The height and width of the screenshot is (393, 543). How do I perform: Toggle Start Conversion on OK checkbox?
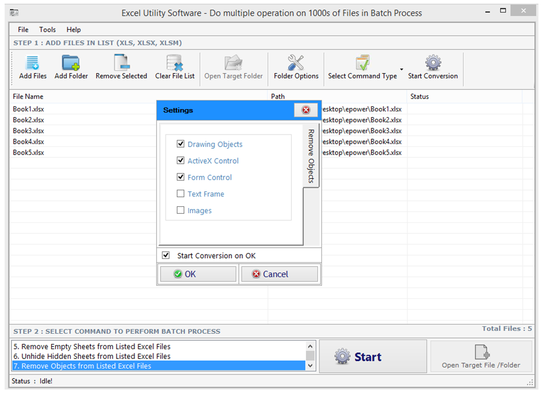pos(166,256)
